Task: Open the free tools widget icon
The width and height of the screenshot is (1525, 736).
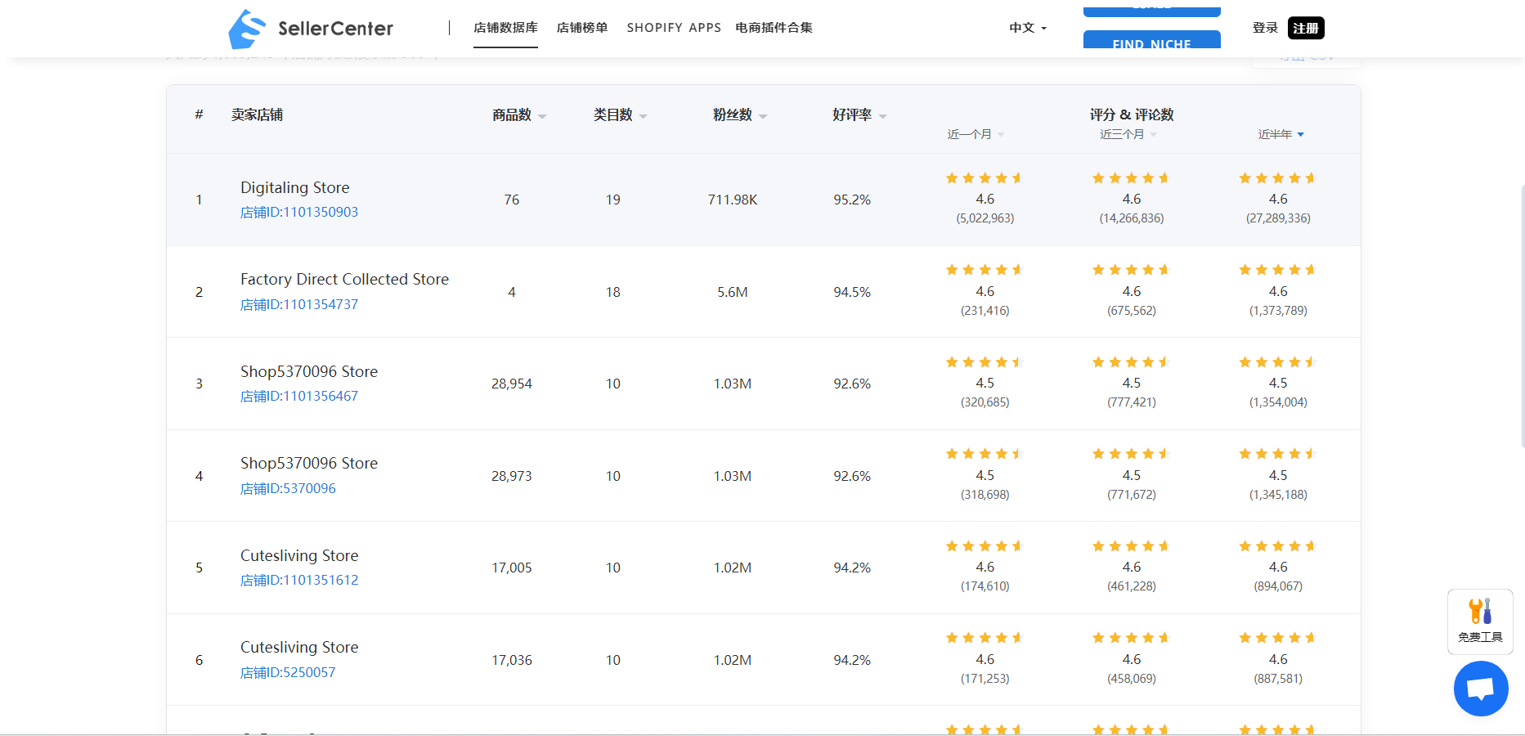Action: click(1479, 621)
